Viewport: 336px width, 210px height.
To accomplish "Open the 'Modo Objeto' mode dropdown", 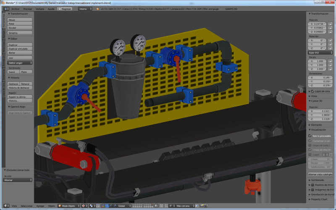I will tap(68, 206).
